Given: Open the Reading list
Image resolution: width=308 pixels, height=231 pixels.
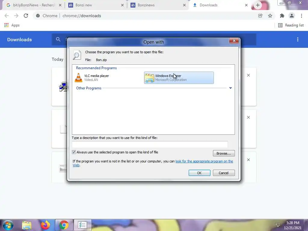Looking at the screenshot, I should pyautogui.click(x=291, y=25).
